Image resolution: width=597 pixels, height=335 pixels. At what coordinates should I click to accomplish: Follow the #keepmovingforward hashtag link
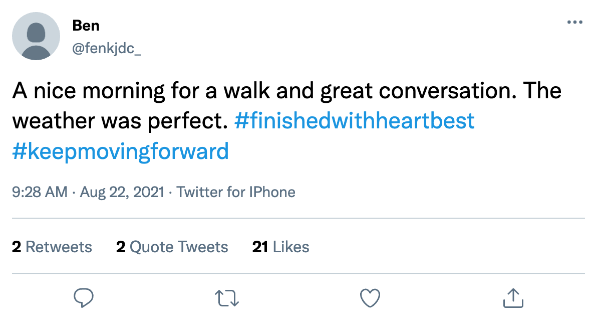coord(120,151)
